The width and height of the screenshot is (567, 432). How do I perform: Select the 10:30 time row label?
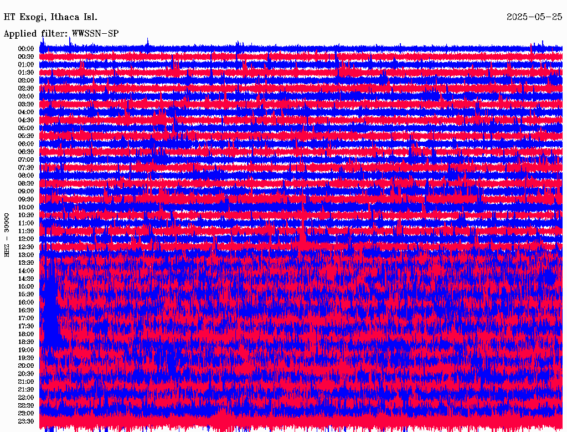[x=26, y=215]
